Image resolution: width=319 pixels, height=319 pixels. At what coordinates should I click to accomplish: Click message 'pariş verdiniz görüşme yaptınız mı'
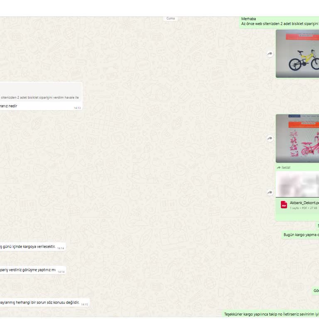coord(33,270)
